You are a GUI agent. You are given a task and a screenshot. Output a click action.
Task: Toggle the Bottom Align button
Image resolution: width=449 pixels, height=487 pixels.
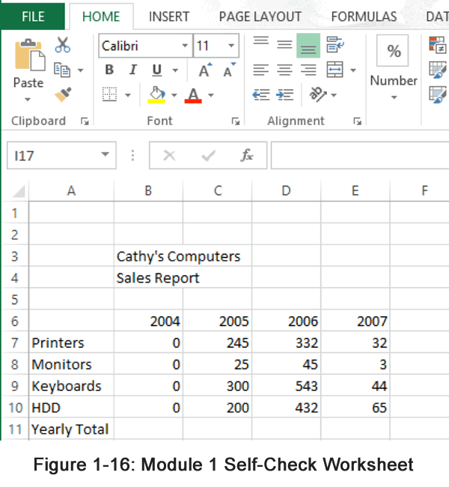click(x=308, y=46)
